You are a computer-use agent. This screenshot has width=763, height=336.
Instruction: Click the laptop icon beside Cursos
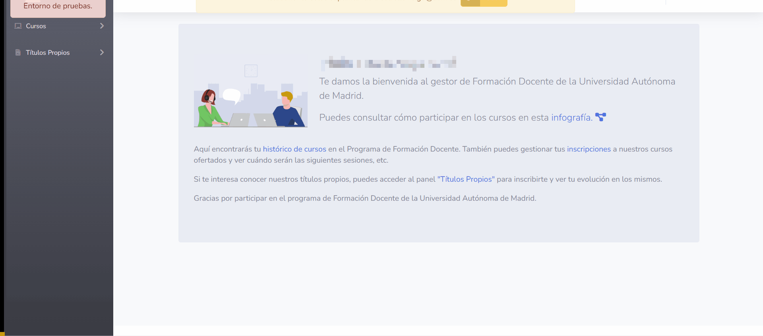pos(18,26)
